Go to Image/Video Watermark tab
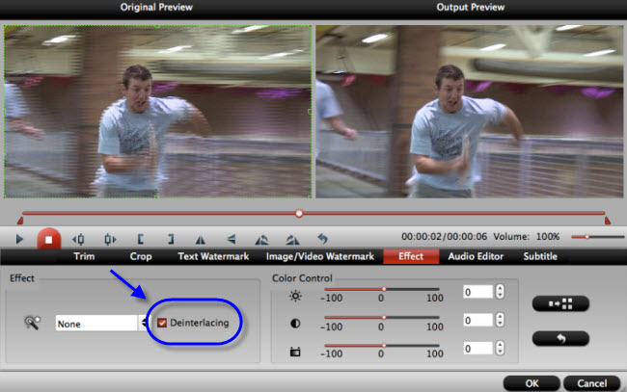Viewport: 627px width, 392px height. click(320, 256)
